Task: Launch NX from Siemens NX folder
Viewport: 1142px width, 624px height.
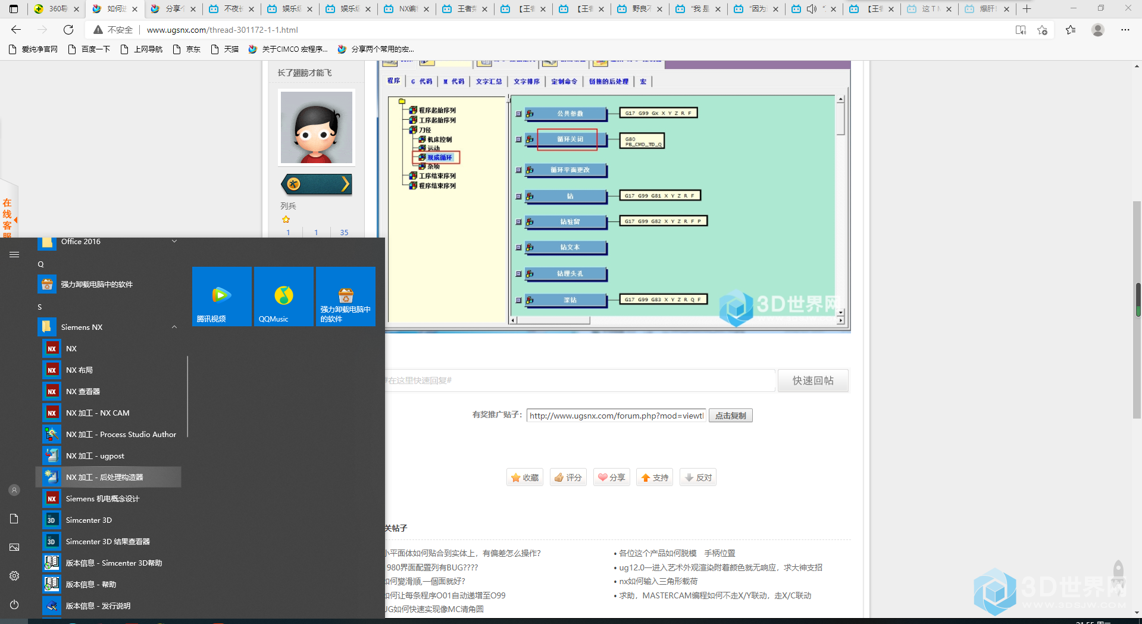Action: pyautogui.click(x=108, y=348)
